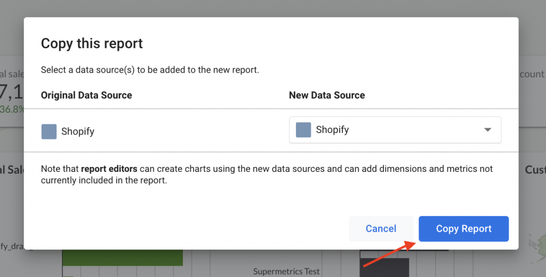This screenshot has height=277, width=546.
Task: Click the dropdown arrow beside Shopify
Action: pos(487,130)
